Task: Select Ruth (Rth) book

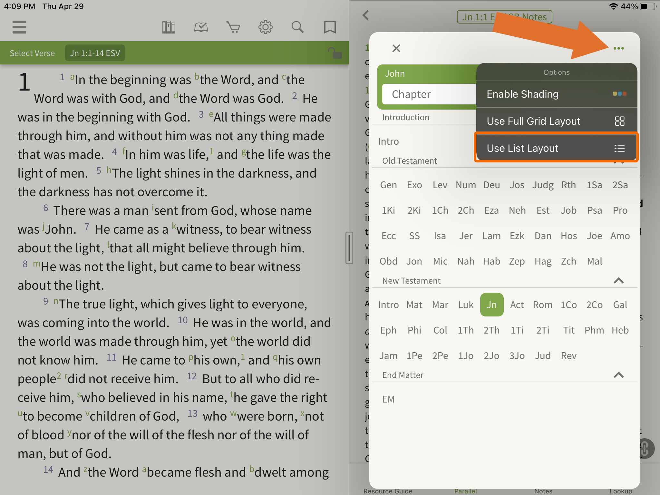Action: 568,185
